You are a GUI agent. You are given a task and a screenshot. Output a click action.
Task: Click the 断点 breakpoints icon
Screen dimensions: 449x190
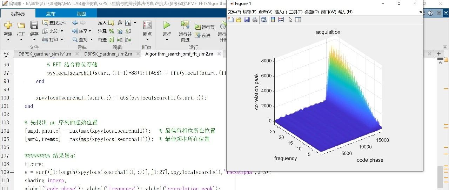[147, 25]
